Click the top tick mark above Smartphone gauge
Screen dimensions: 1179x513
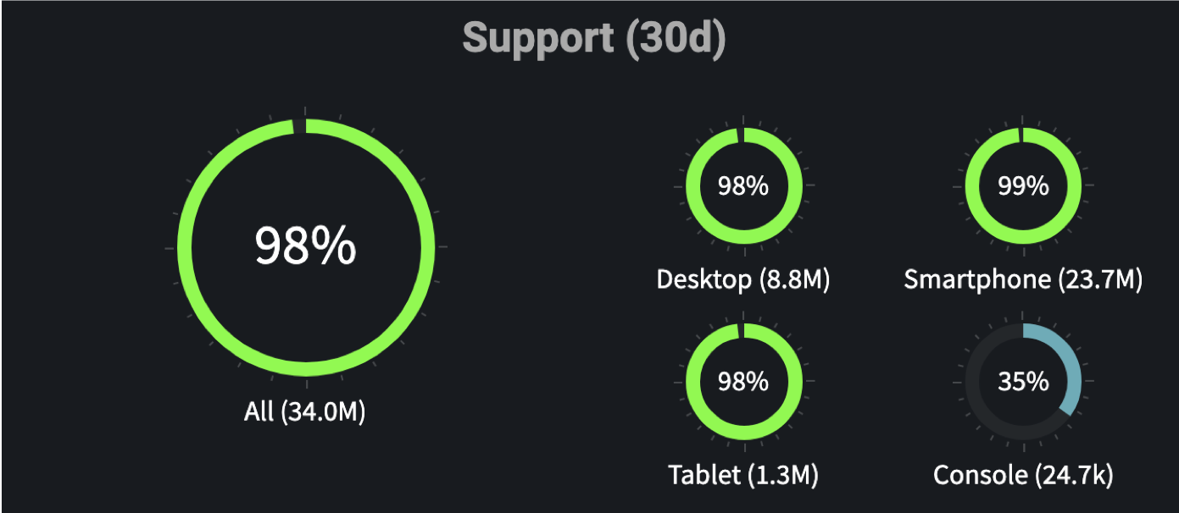tap(1023, 120)
